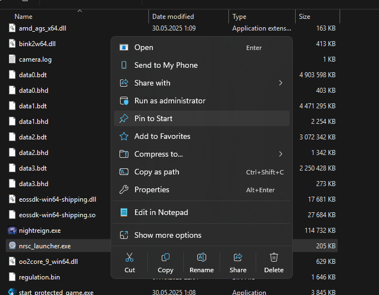Choose Open from the context menu

(144, 48)
